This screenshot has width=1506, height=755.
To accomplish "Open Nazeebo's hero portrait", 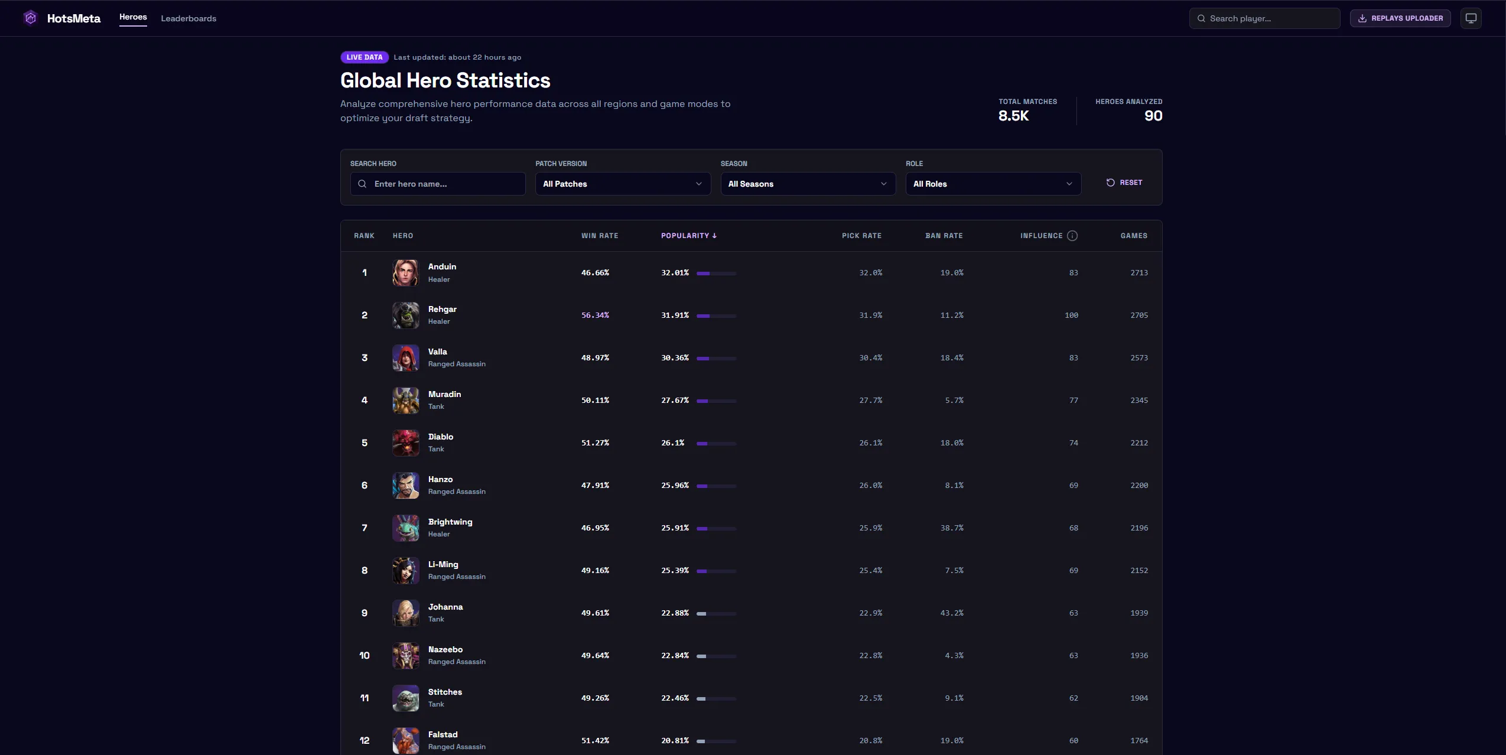I will click(406, 656).
